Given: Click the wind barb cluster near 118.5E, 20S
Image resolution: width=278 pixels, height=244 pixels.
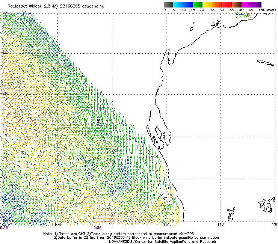Looking at the screenshot, I should pos(244,15).
